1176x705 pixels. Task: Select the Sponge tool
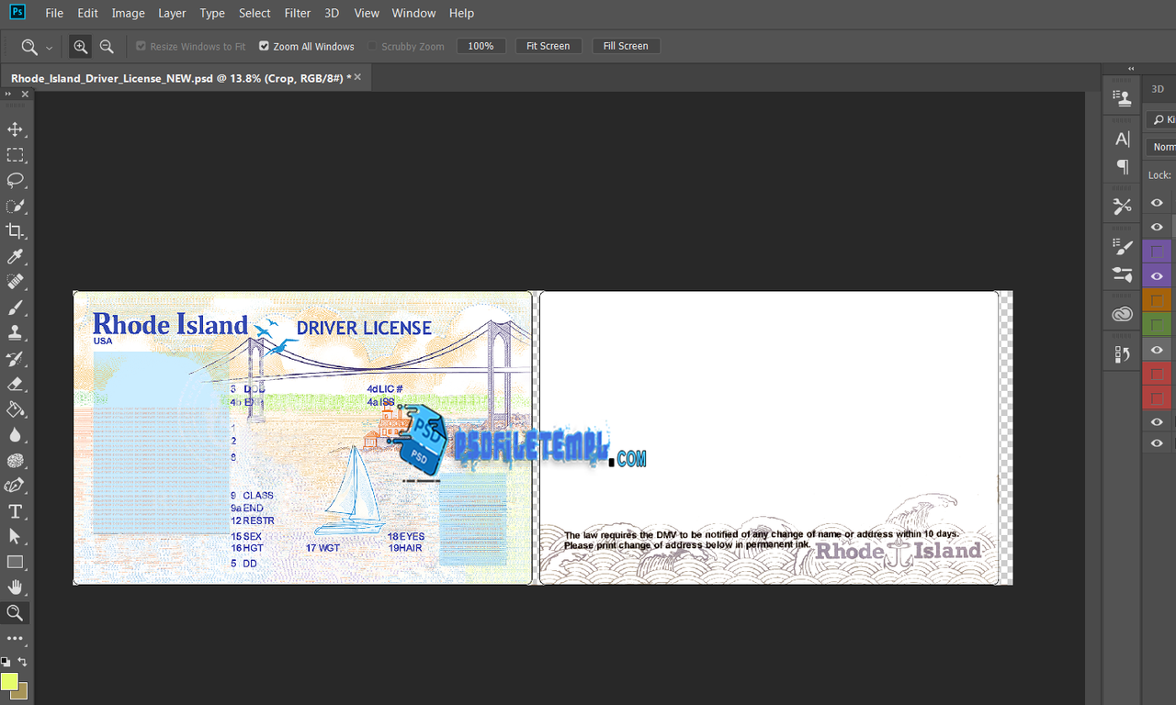pos(15,461)
